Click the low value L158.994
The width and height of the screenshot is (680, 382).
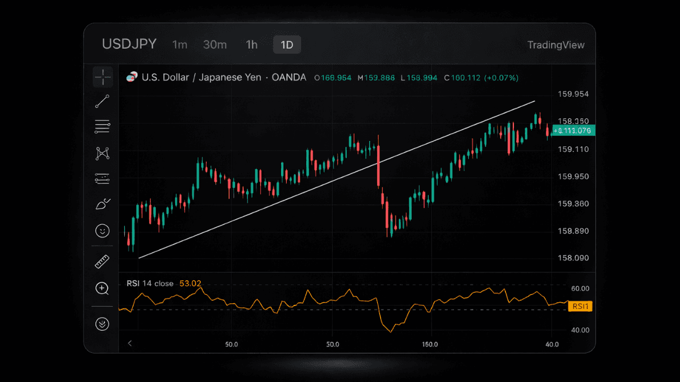[x=419, y=78]
